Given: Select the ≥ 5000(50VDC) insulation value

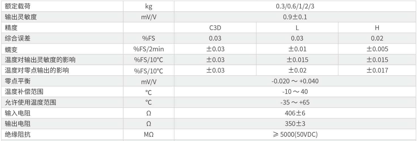Looking at the screenshot, I should [x=295, y=135].
